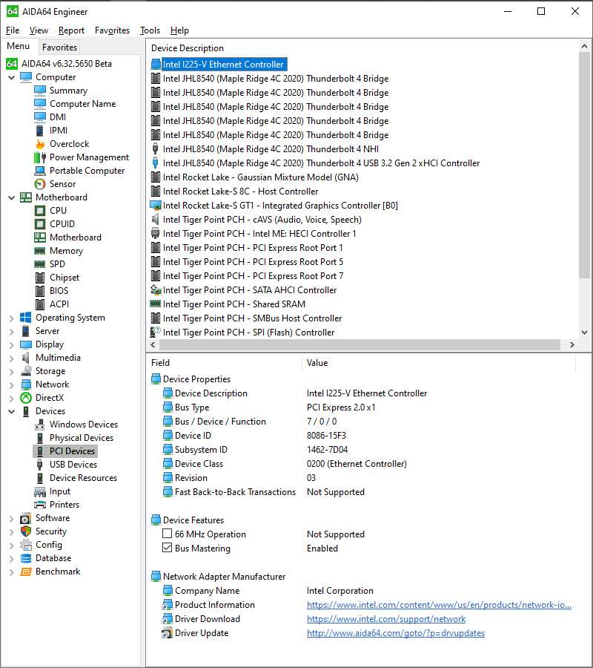
Task: Click the IPMI server icon
Action: pyautogui.click(x=40, y=131)
